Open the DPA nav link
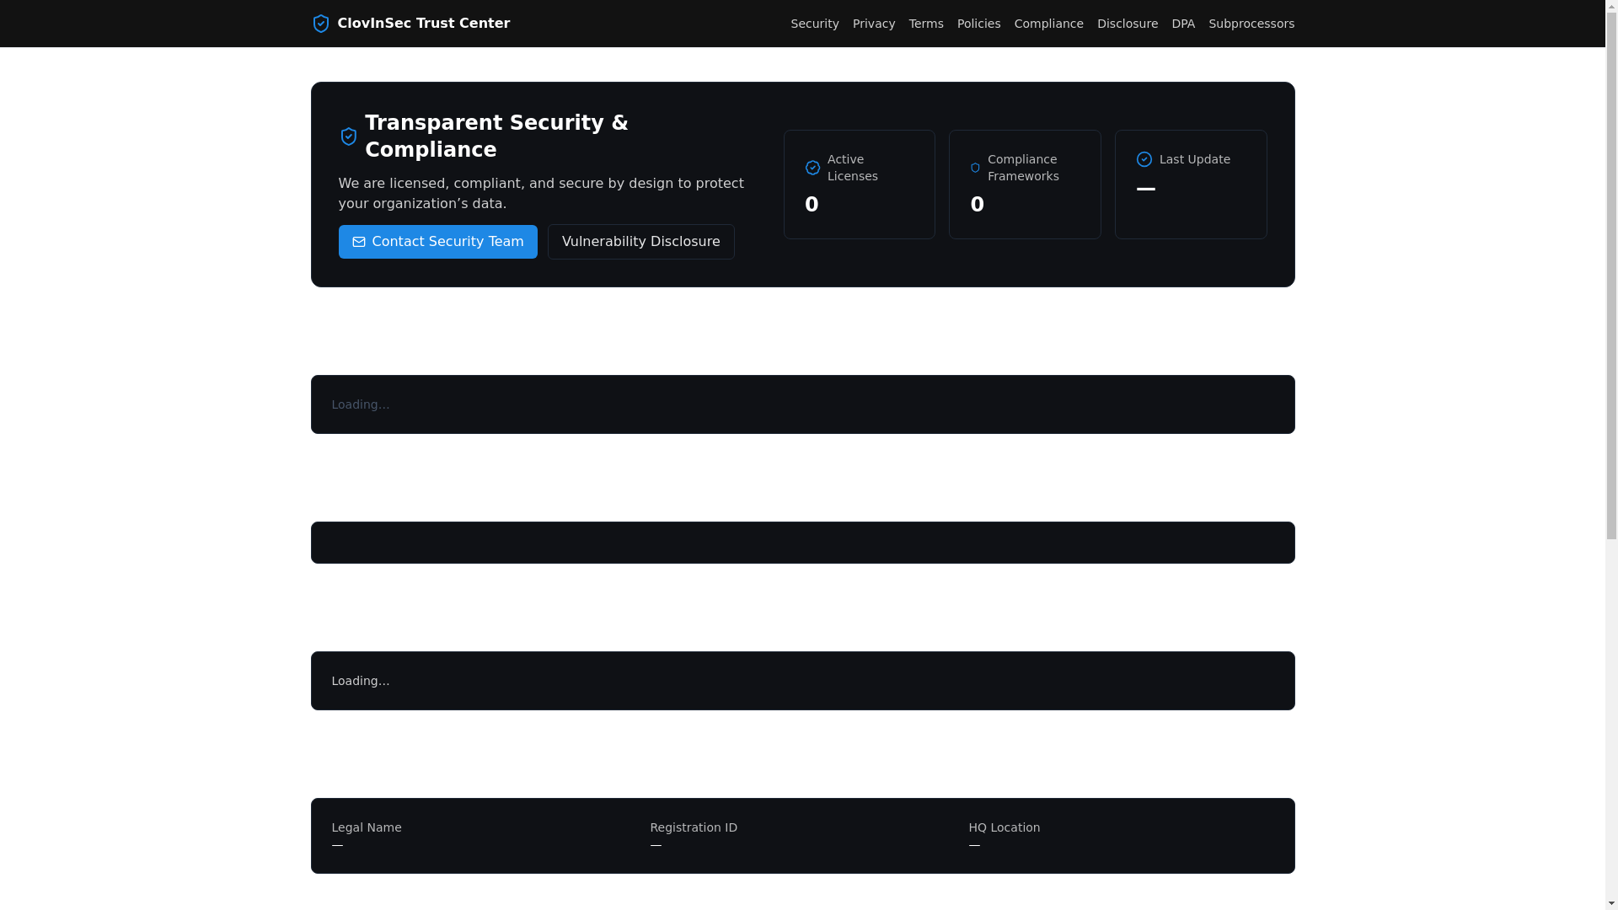The image size is (1618, 910). point(1183,24)
